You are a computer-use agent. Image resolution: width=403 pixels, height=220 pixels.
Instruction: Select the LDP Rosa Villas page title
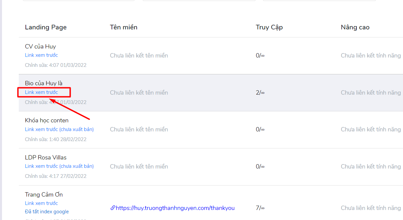(46, 157)
